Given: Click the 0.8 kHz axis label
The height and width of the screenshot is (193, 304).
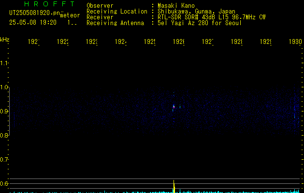Looking at the screenshot, I should click(4, 135).
